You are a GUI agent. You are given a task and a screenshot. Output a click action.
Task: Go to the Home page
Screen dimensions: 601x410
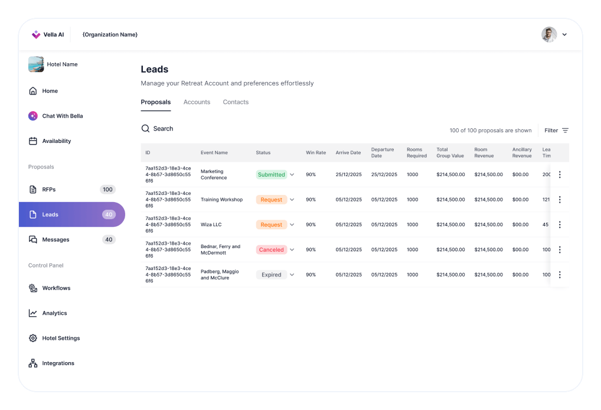click(50, 91)
